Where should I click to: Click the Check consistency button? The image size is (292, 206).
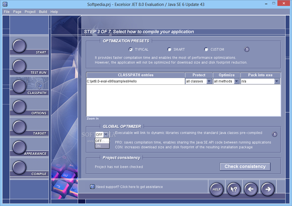click(x=245, y=166)
